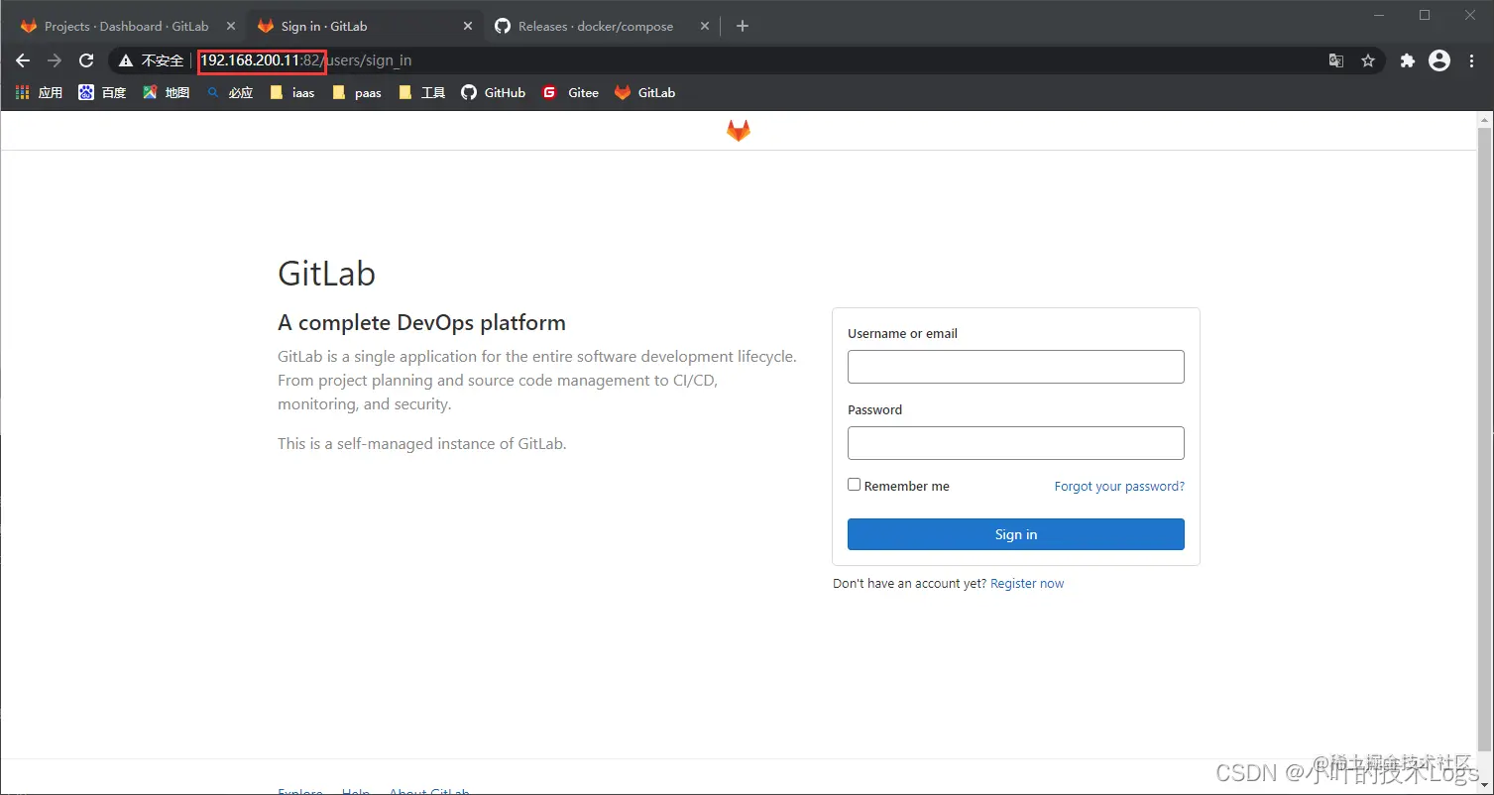Expand the iaas bookmark folder
The width and height of the screenshot is (1494, 795).
(x=292, y=92)
